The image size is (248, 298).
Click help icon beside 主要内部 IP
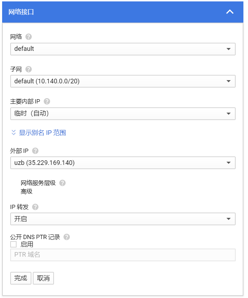[47, 101]
